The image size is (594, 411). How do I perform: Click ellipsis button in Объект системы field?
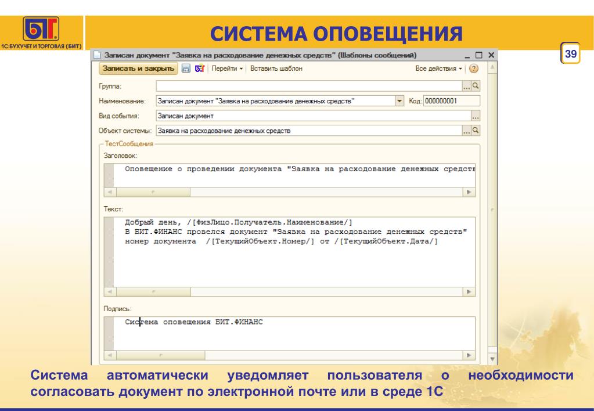tap(466, 131)
